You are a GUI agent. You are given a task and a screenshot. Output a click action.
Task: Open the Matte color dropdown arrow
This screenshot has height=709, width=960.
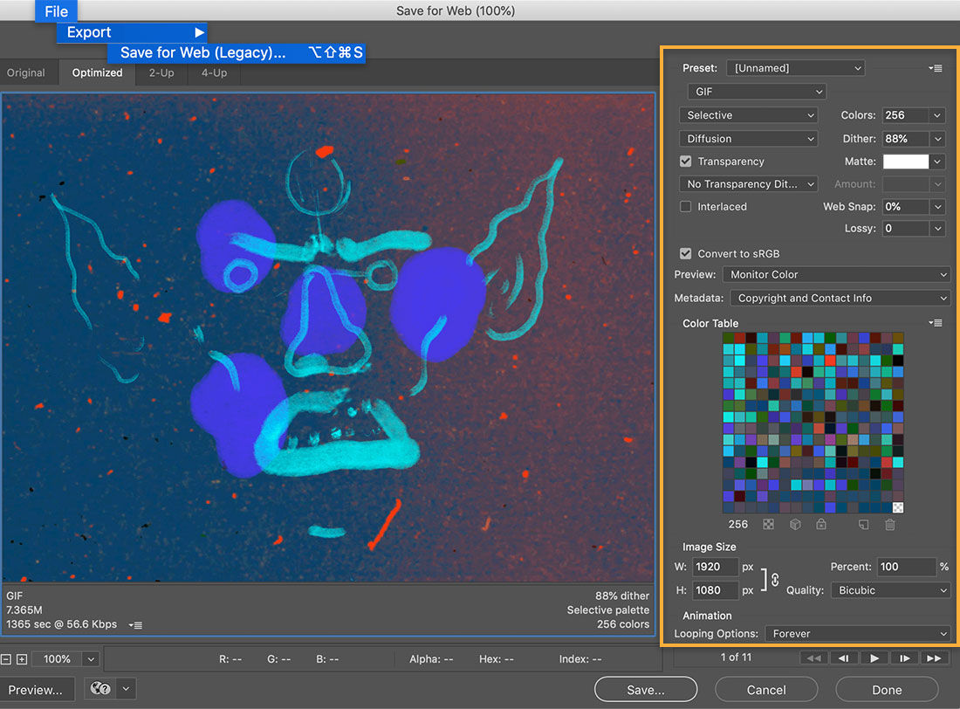pos(937,162)
